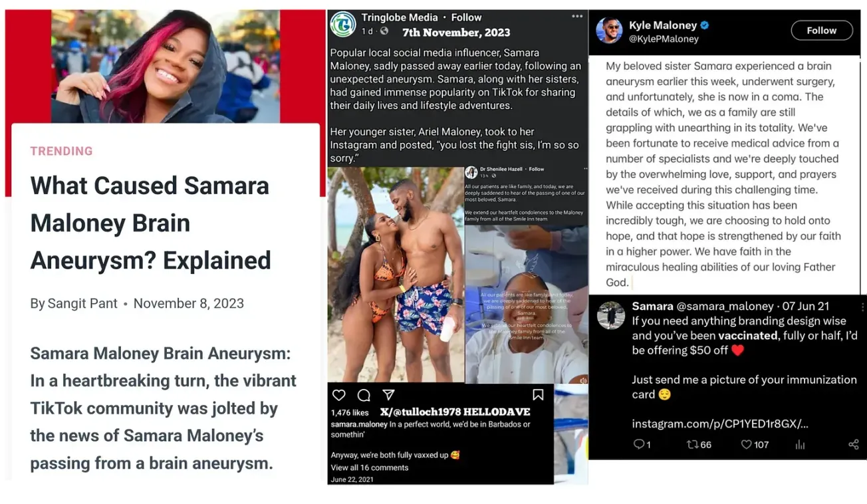Open the Instagram comment bubble icon
This screenshot has height=504, width=867.
[x=364, y=395]
